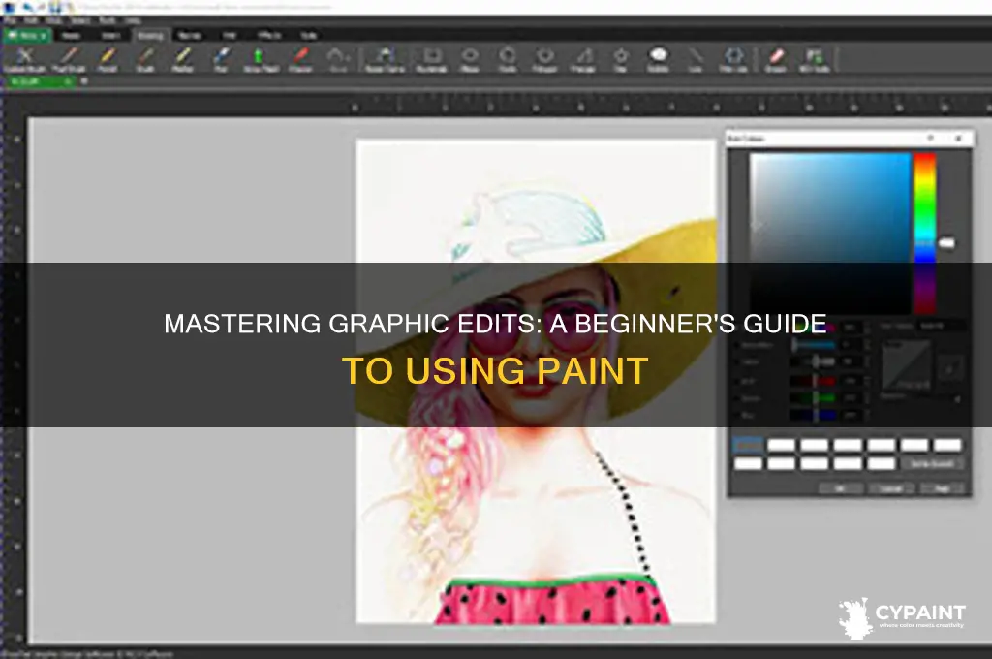This screenshot has height=659, width=992.
Task: Select the Bend curve tool
Action: [338, 60]
